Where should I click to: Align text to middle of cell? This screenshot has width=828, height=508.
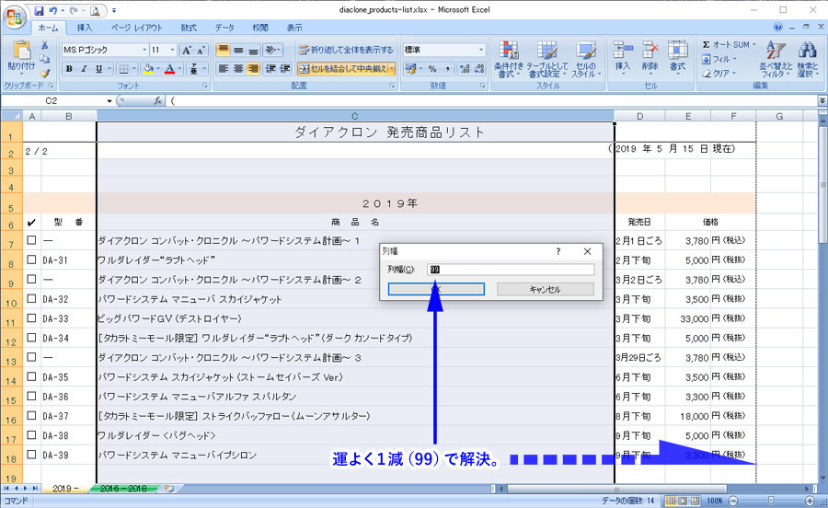coord(238,50)
